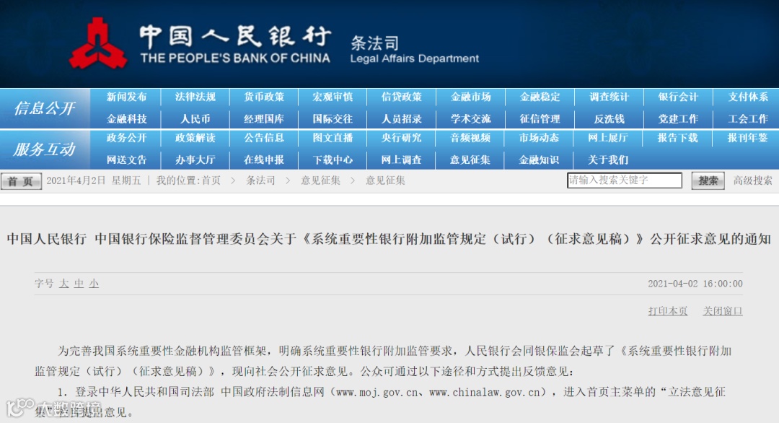Click the 搜索 search button
The height and width of the screenshot is (423, 779).
pyautogui.click(x=708, y=180)
